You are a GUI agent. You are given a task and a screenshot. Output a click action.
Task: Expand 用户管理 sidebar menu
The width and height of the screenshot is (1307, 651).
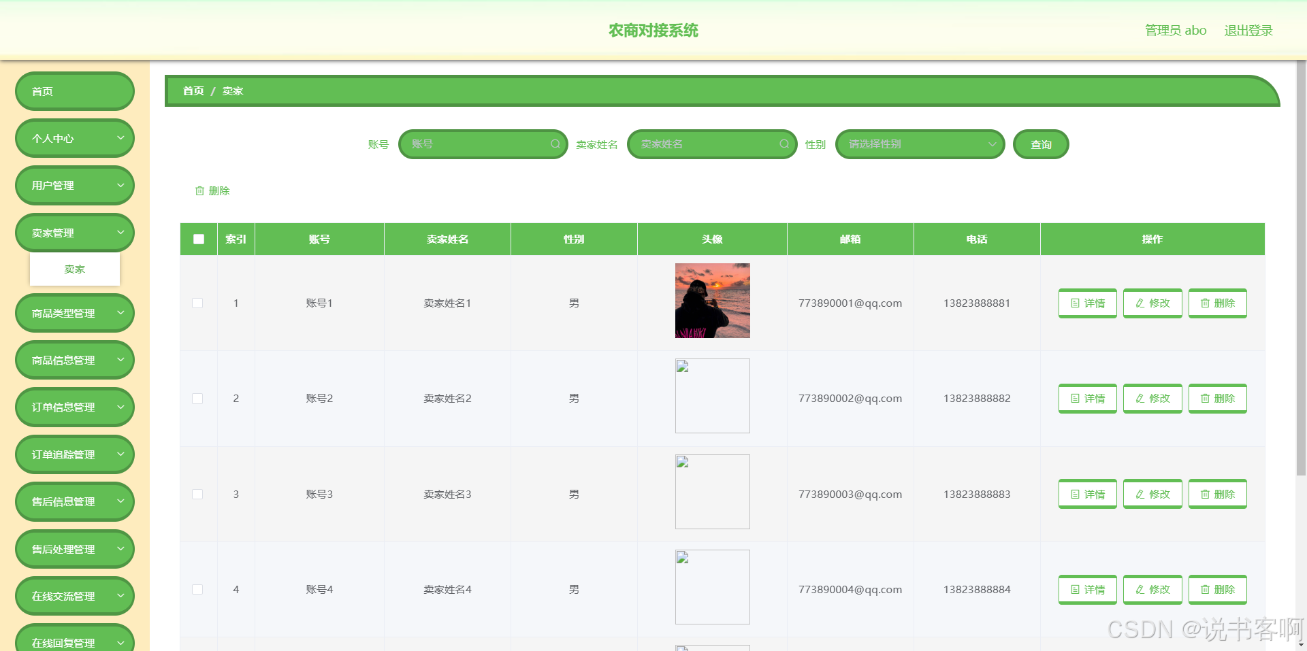tap(75, 185)
